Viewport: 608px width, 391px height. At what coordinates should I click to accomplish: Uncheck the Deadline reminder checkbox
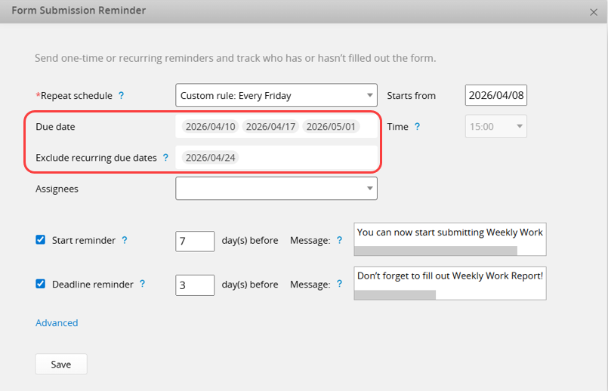coord(41,285)
